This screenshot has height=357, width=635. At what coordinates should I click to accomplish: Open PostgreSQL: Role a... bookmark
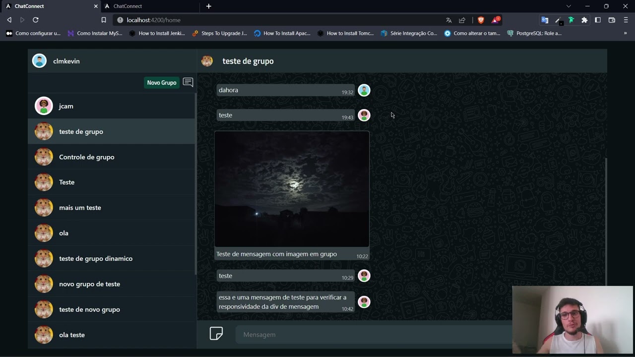pyautogui.click(x=534, y=33)
